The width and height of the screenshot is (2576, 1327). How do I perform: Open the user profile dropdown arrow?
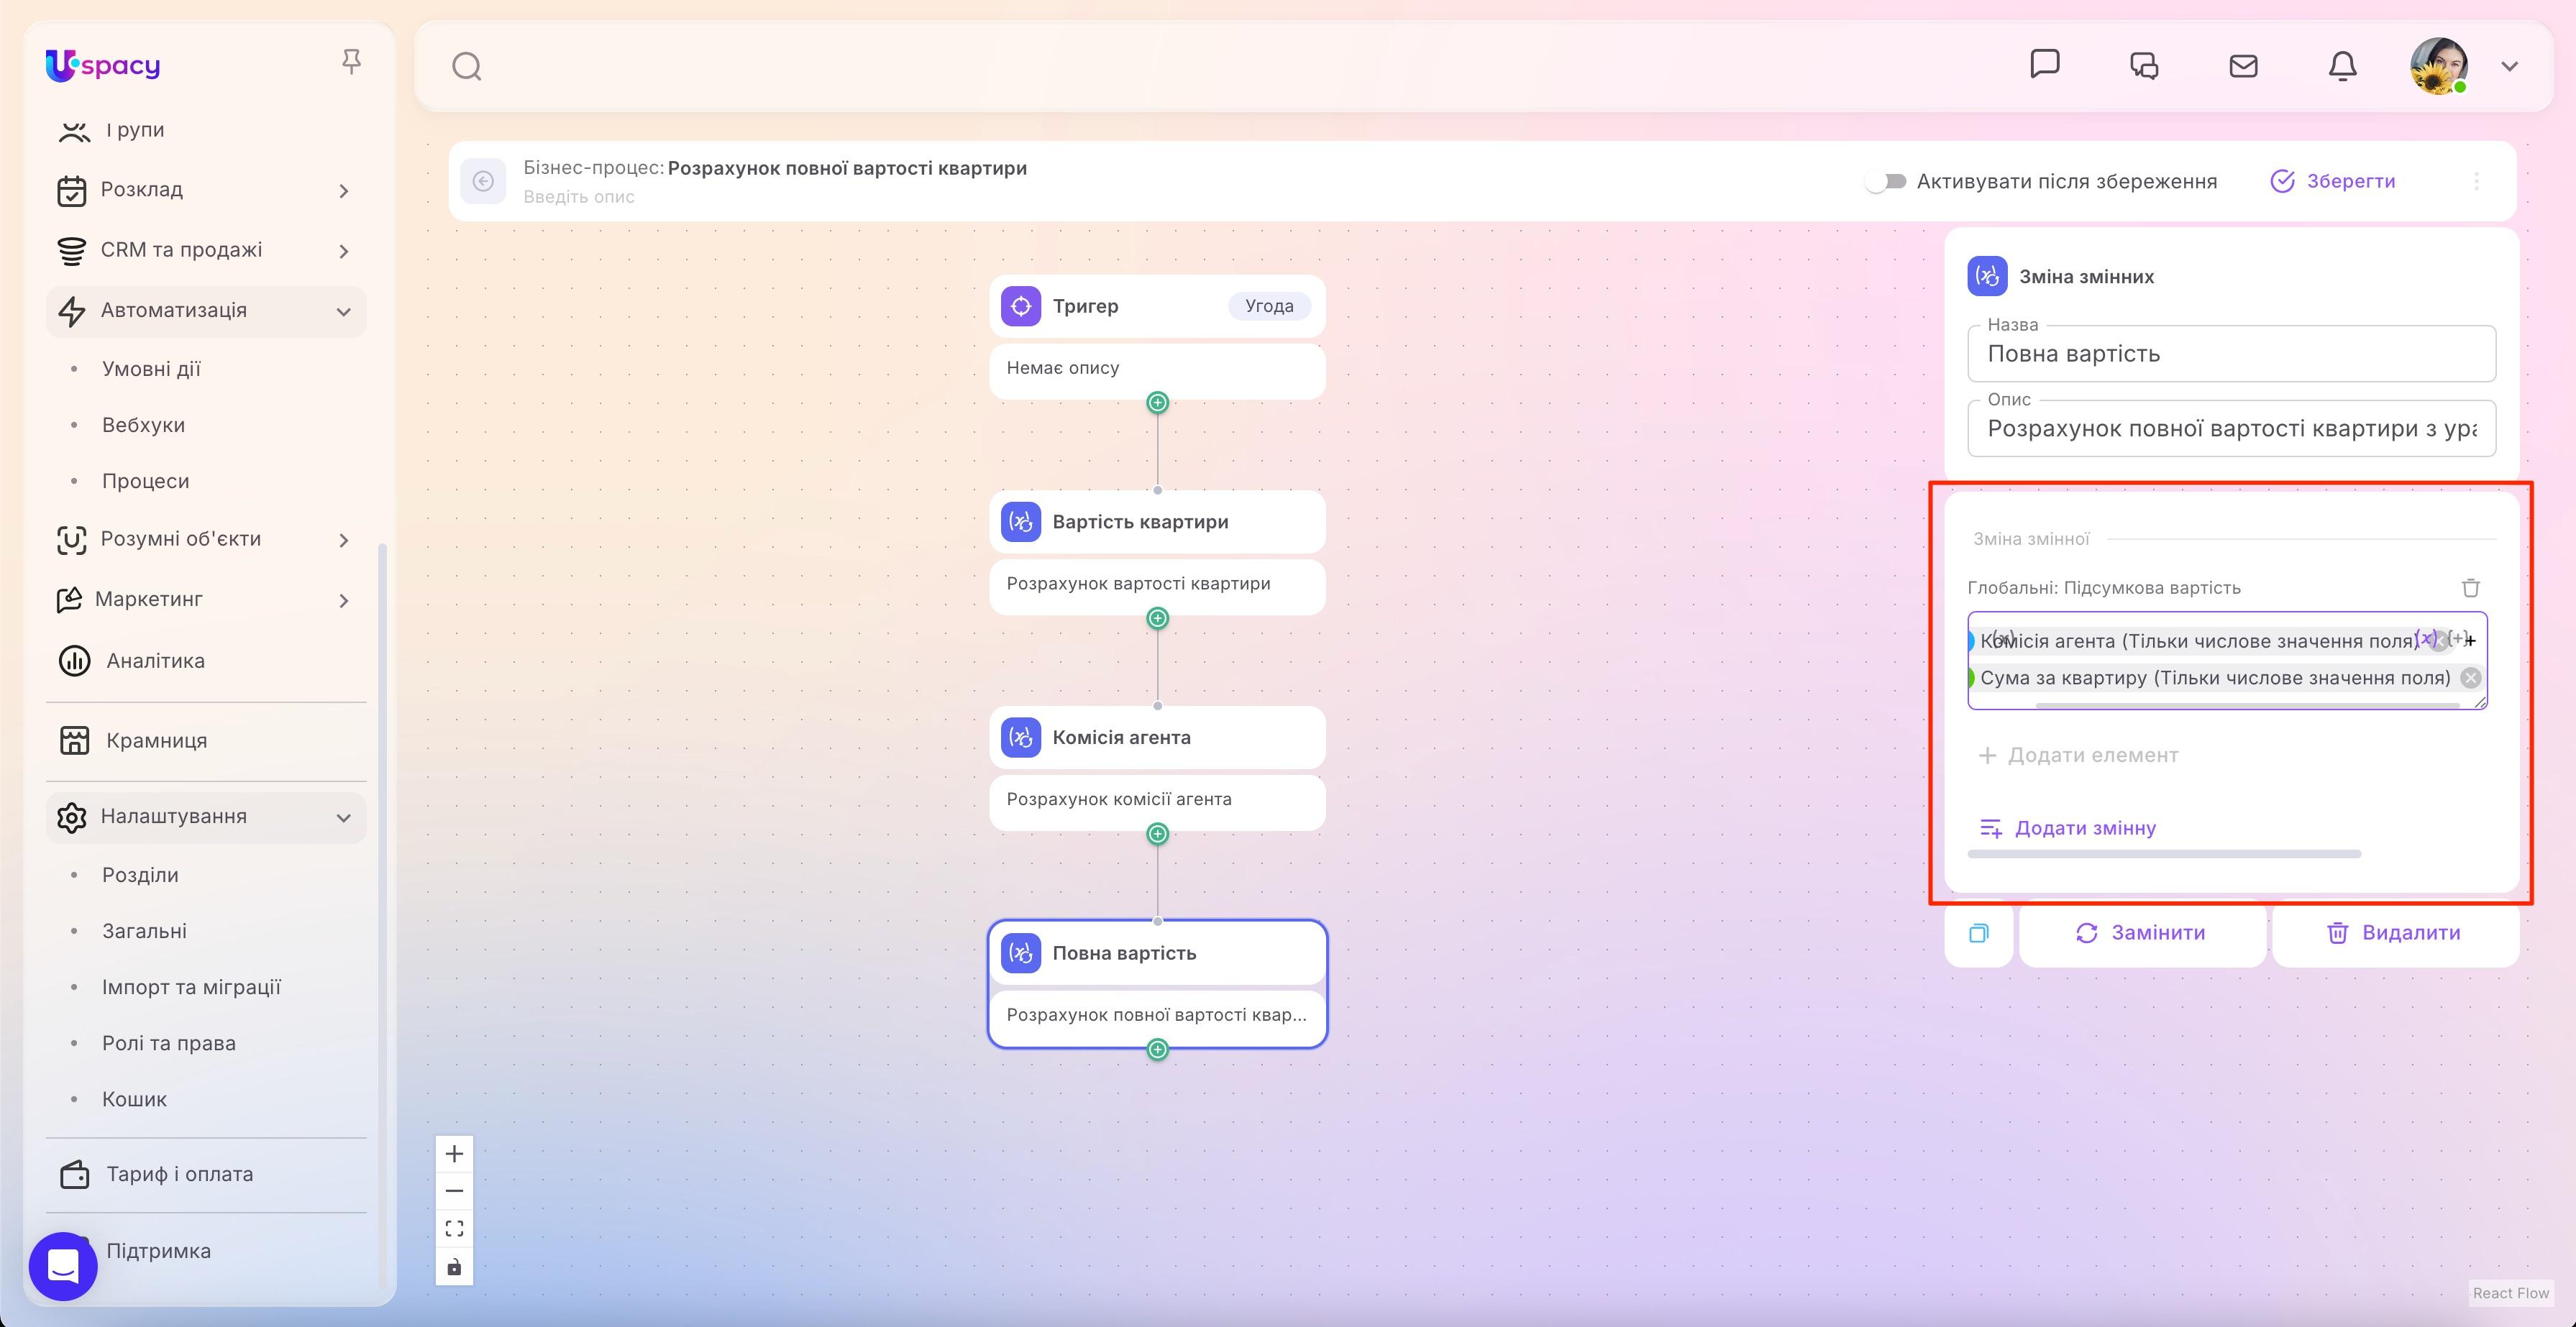click(x=2509, y=66)
